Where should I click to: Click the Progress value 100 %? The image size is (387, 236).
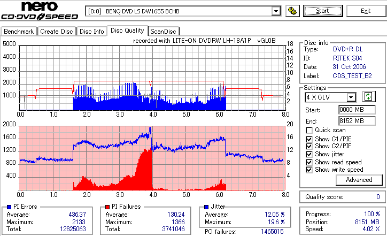point(372,214)
